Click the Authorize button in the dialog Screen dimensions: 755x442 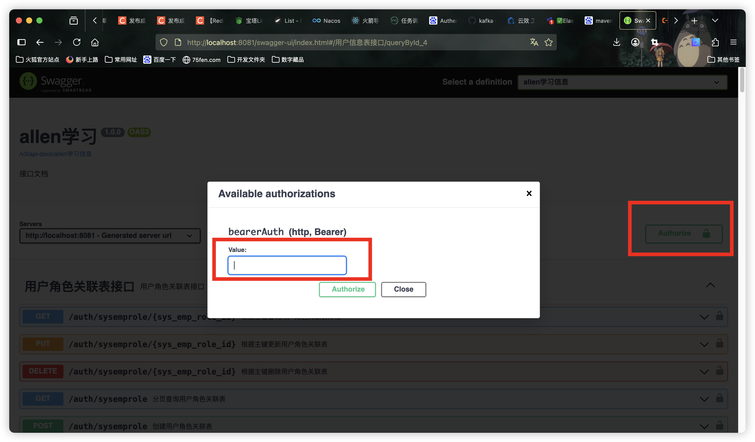[347, 289]
